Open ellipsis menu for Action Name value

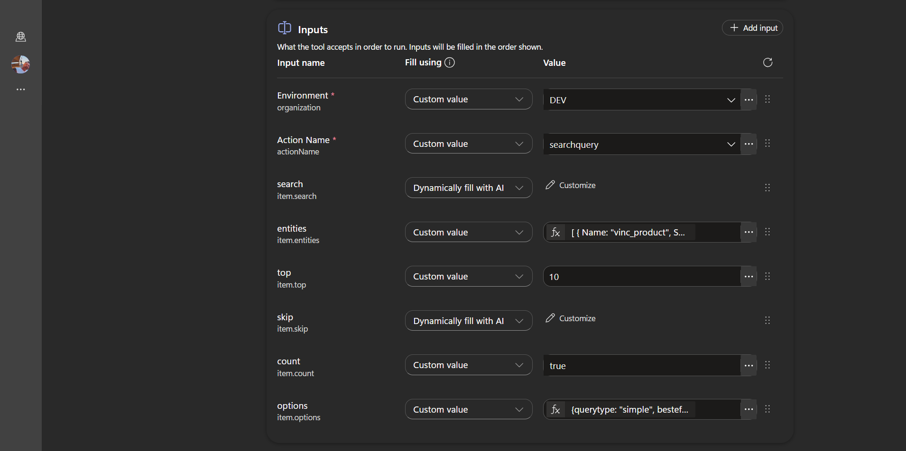coord(749,144)
